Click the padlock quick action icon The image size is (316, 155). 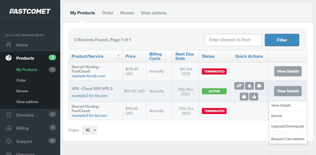(x=244, y=97)
